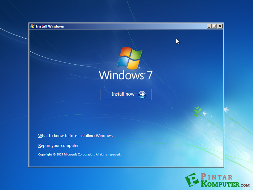
Task: Minimize the Install Windows window
Action: pyautogui.click(x=209, y=26)
